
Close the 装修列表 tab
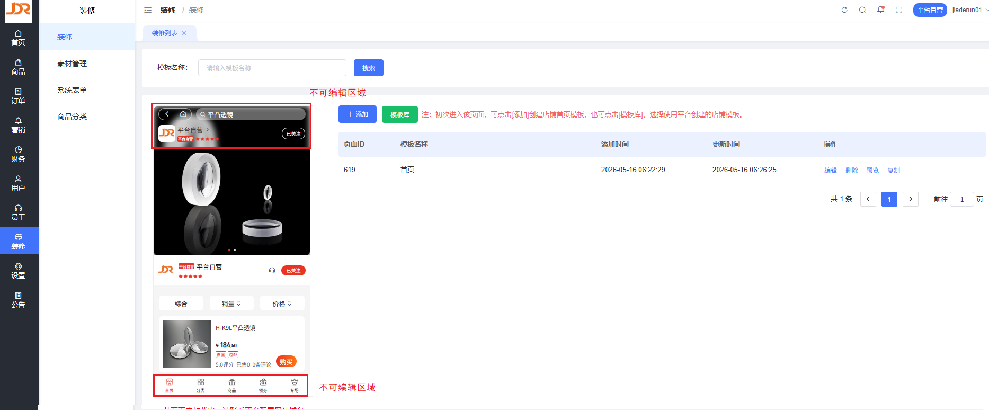pyautogui.click(x=184, y=33)
